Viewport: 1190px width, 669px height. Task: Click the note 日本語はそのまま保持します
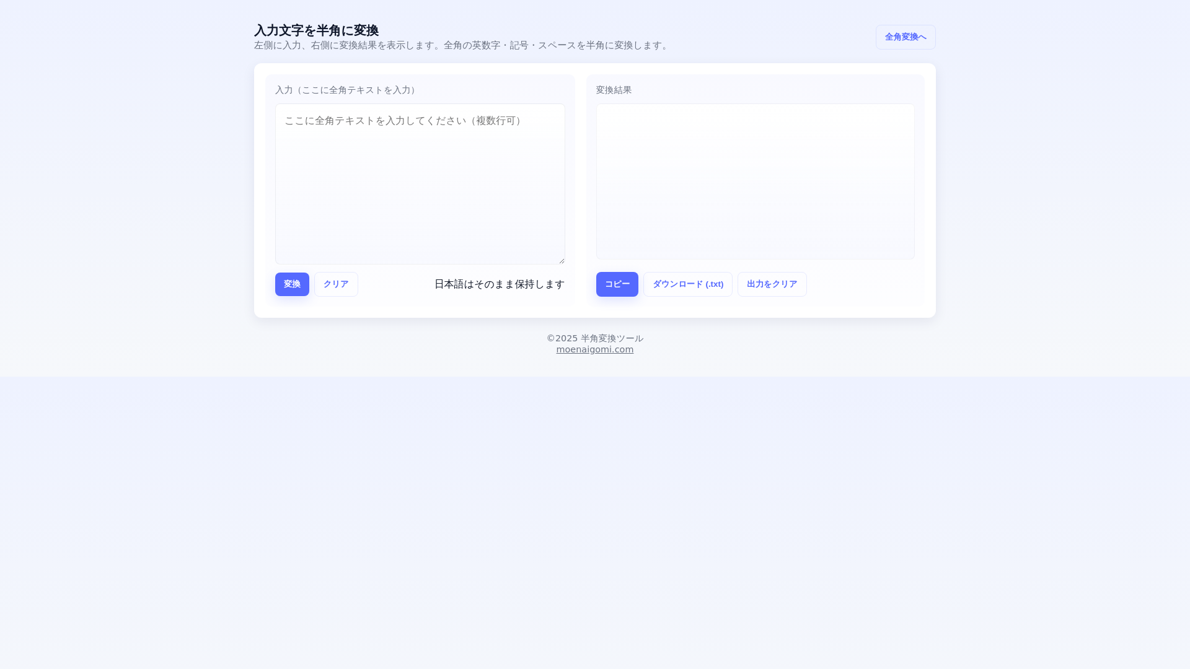tap(499, 284)
